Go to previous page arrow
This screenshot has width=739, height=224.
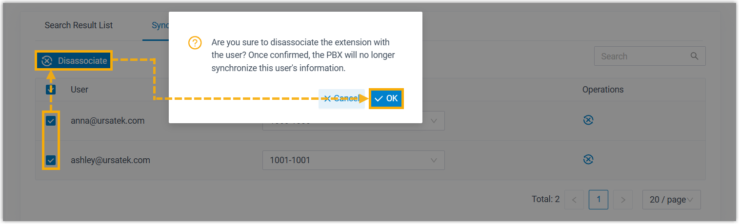[574, 200]
